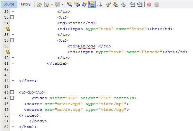Start macro recording with the red circle
The width and height of the screenshot is (193, 131).
[x=149, y=5]
